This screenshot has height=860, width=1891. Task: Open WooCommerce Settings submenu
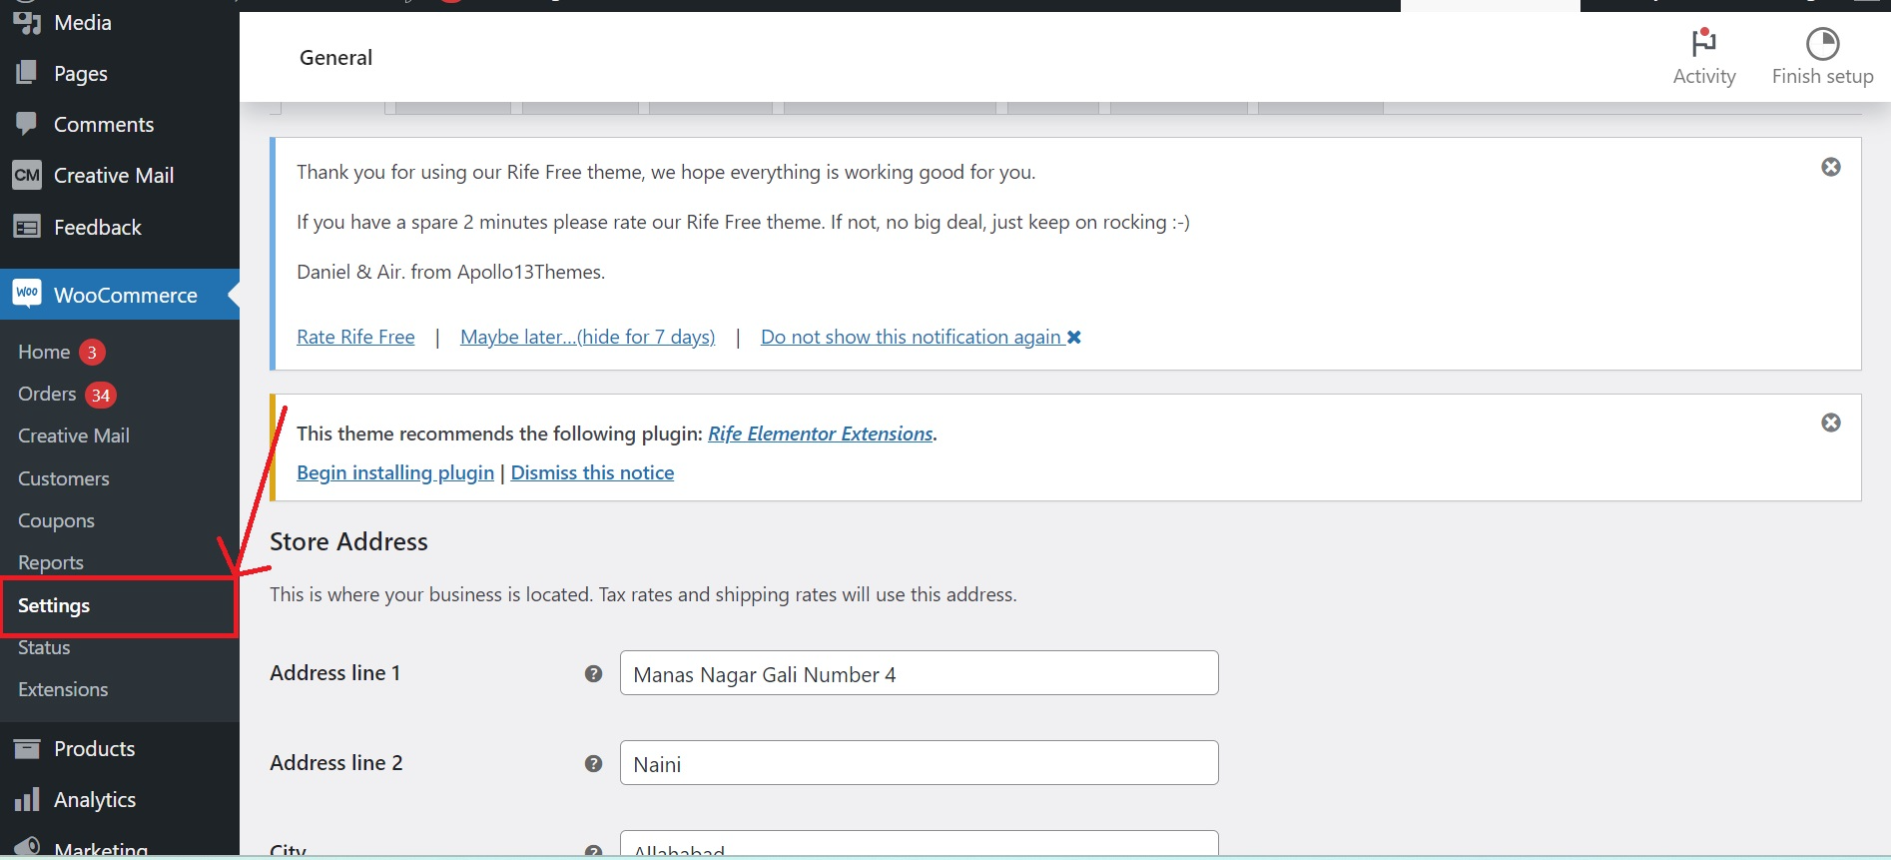(x=54, y=606)
